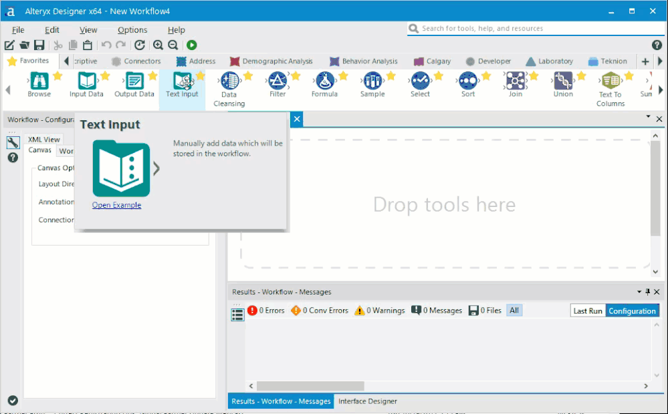The image size is (668, 414).
Task: Click the Cut scissors icon
Action: point(58,45)
